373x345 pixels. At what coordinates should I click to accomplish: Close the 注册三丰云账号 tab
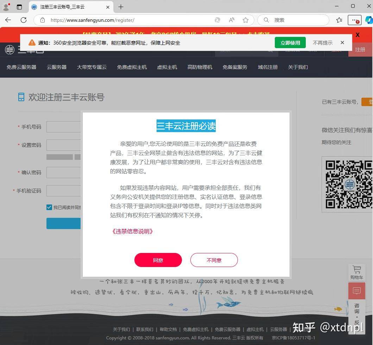click(x=108, y=7)
